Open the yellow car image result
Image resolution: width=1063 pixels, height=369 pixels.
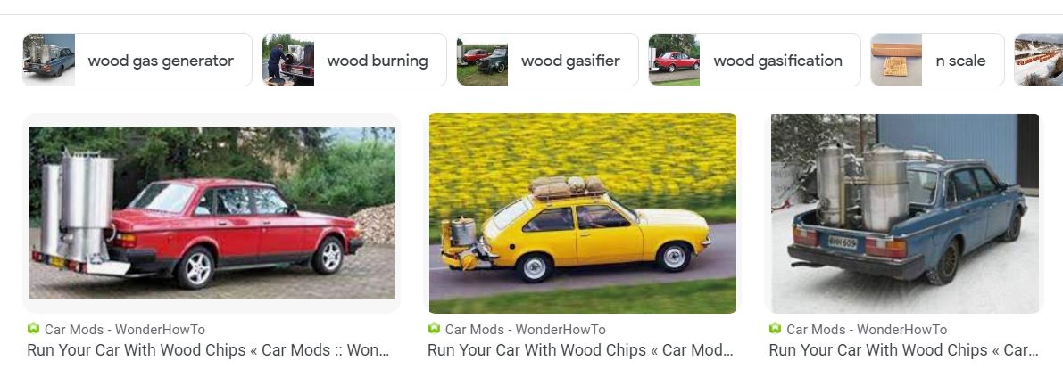(583, 213)
